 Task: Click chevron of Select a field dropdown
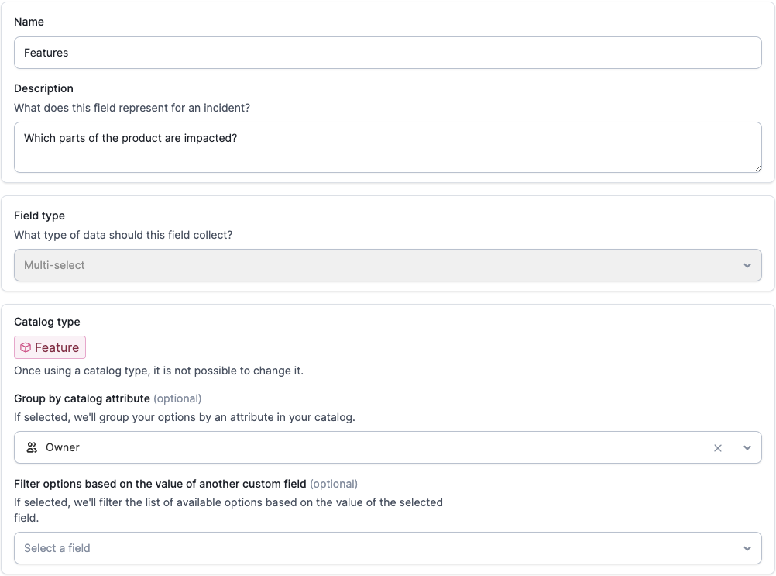[747, 548]
